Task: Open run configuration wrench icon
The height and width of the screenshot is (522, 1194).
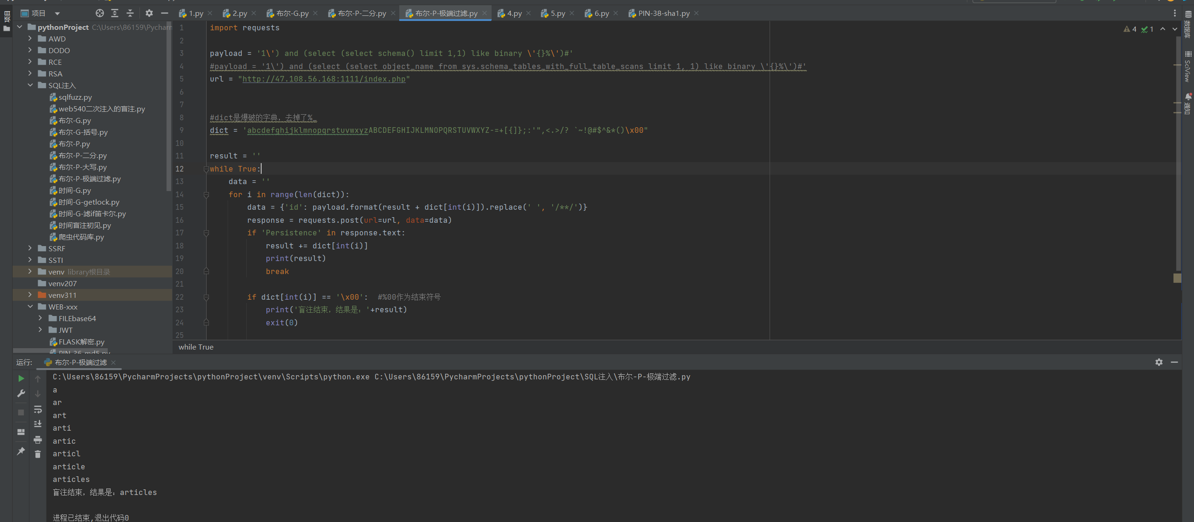Action: point(21,393)
